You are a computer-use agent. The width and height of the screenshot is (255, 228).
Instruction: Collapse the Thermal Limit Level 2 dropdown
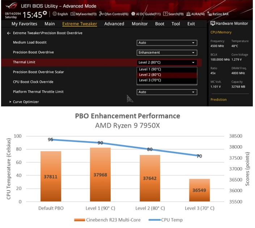167,63
